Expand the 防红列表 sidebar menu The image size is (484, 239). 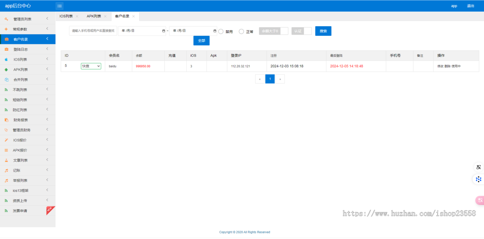click(x=27, y=110)
